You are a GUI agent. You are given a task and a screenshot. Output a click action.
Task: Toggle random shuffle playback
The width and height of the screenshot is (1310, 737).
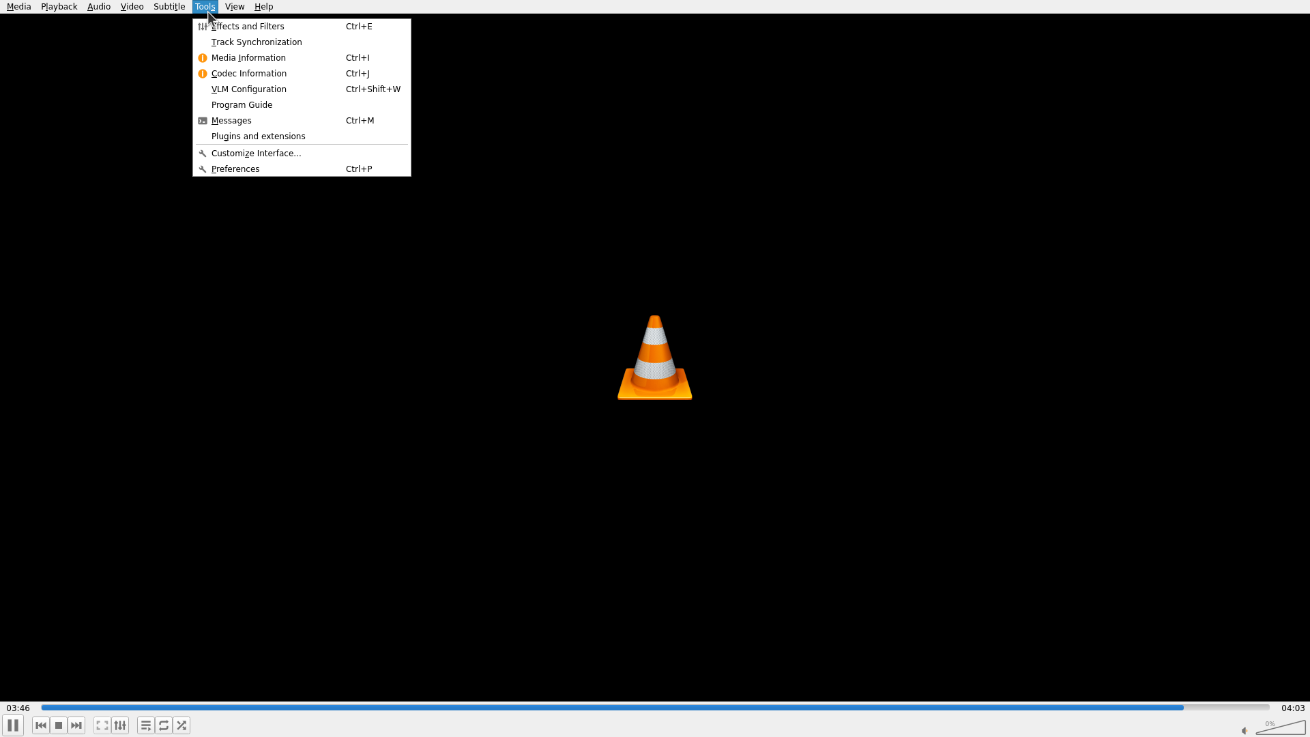point(181,725)
